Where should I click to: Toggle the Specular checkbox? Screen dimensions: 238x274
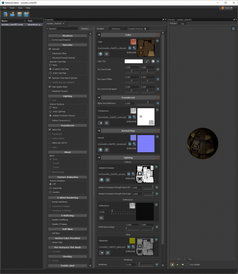[50, 49]
